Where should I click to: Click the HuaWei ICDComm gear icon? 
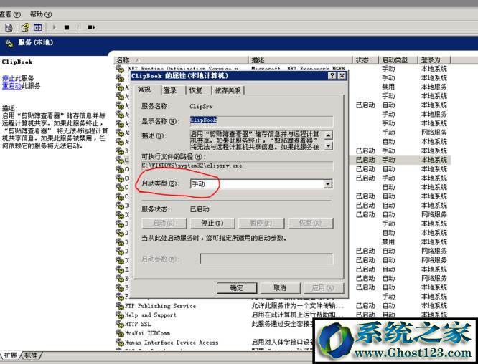(x=119, y=333)
